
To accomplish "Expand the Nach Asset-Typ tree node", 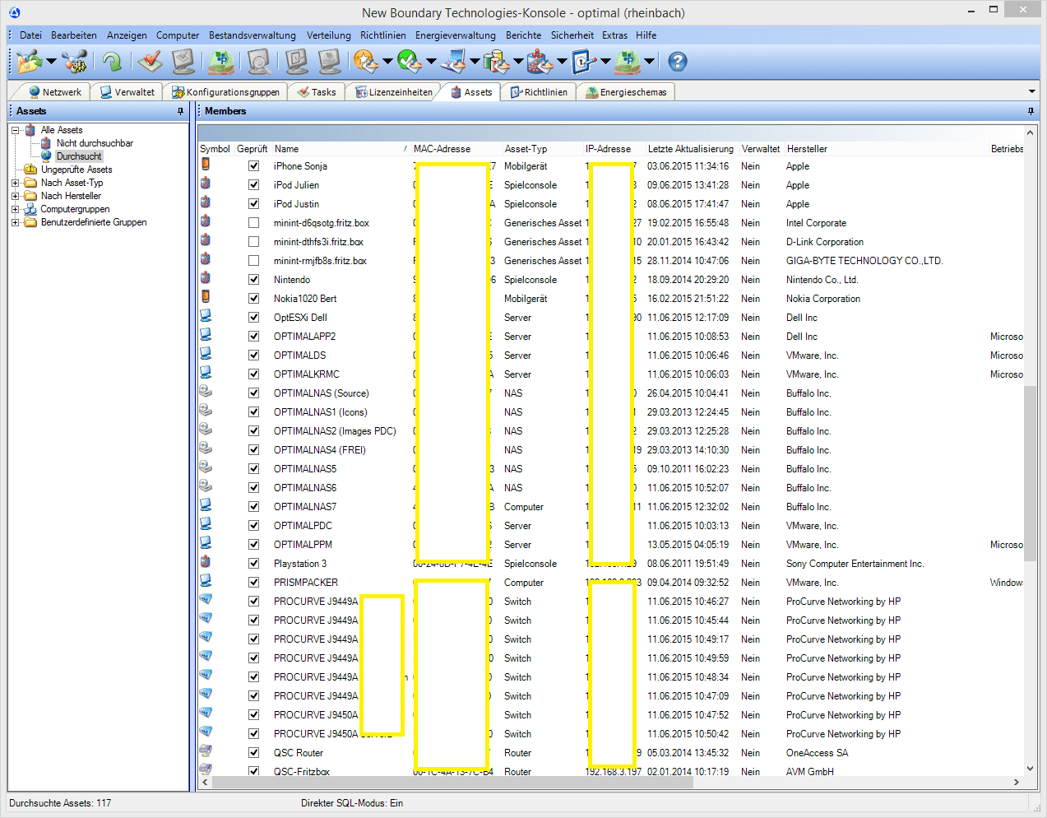I will tap(15, 183).
